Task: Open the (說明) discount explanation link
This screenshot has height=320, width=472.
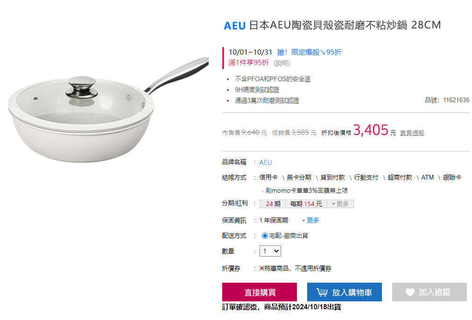Action: 282,63
